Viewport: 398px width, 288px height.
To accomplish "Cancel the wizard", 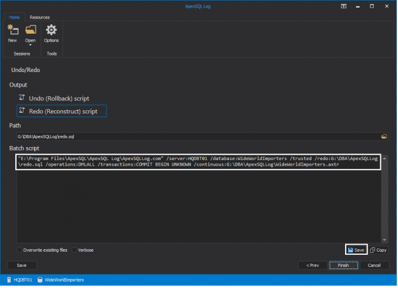I will (x=374, y=266).
